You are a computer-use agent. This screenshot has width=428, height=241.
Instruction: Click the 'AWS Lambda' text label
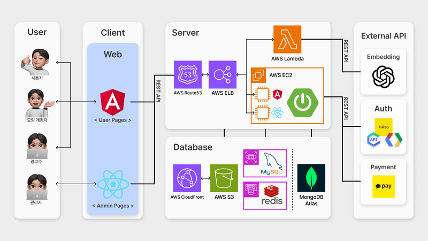[x=287, y=58]
